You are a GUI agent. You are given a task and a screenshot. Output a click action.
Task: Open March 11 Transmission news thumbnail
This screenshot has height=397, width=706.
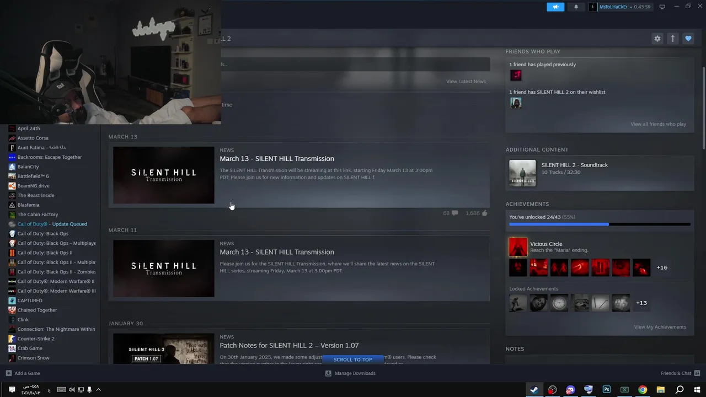coord(164,269)
